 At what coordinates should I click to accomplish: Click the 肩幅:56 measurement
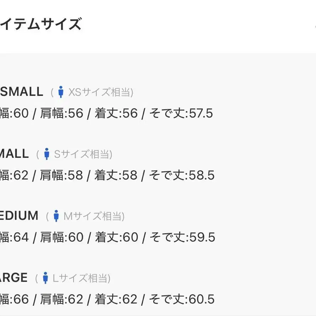coord(61,113)
